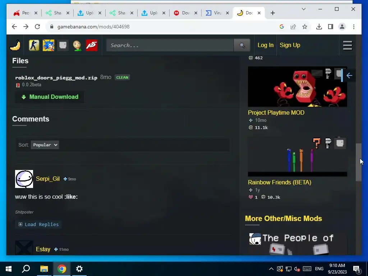Viewport: 368px width, 276px height.
Task: Click the muted volume tray icon
Action: coord(297,269)
